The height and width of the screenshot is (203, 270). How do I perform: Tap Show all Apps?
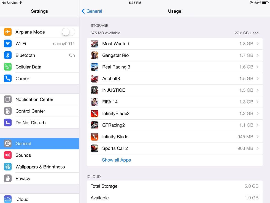(x=116, y=160)
